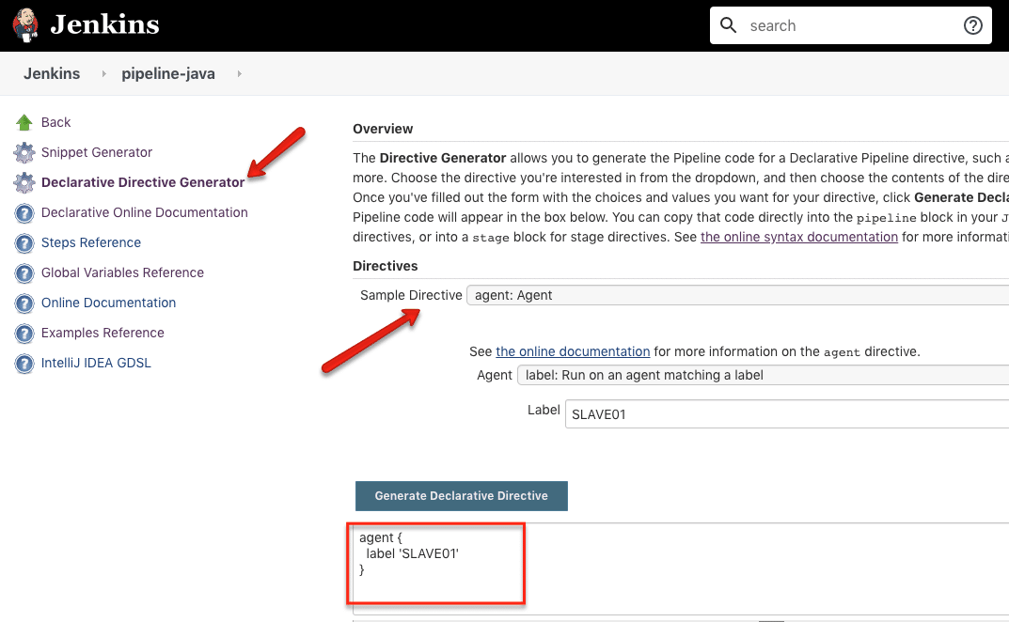1009x622 pixels.
Task: Open help via the top-right question mark circle
Action: [973, 25]
